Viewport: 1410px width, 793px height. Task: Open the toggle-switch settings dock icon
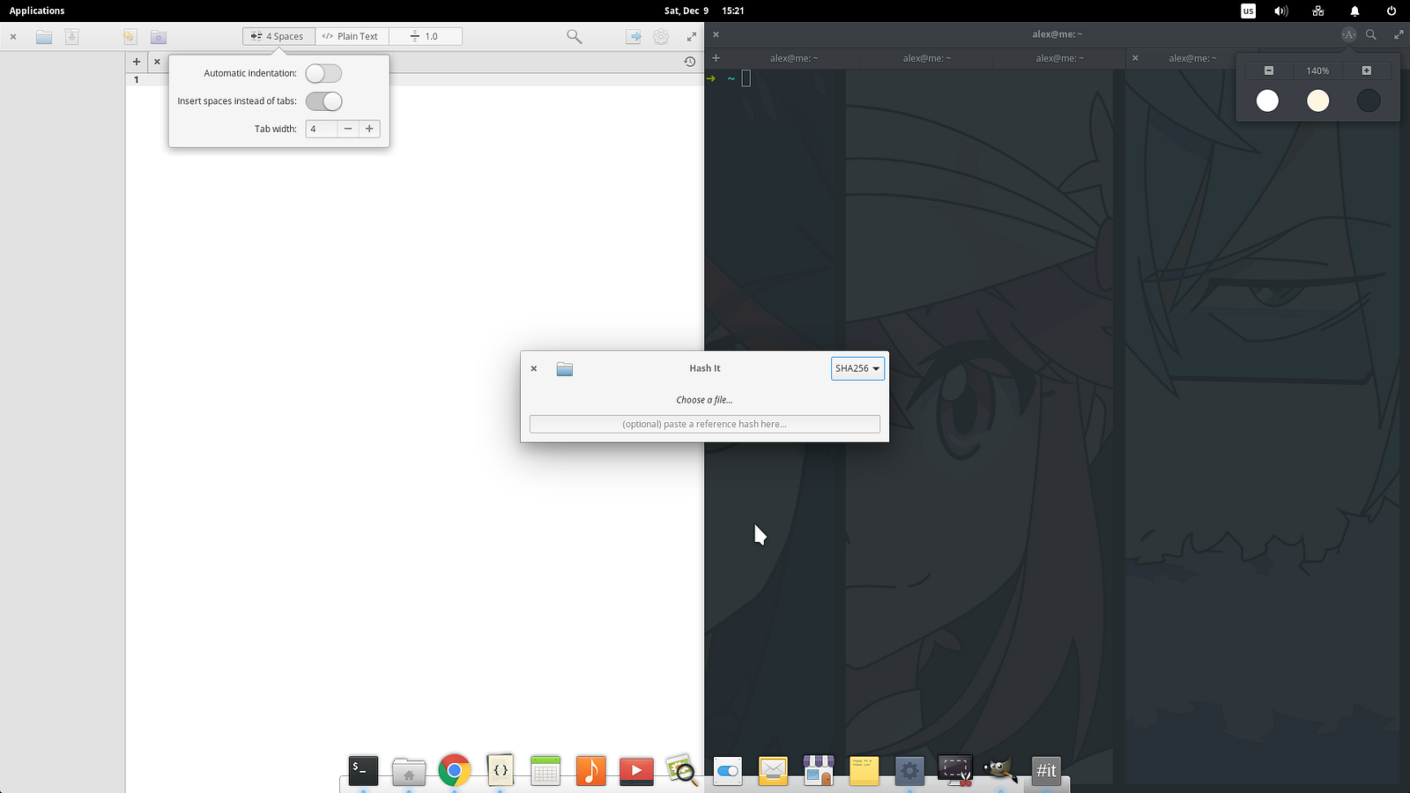click(728, 771)
